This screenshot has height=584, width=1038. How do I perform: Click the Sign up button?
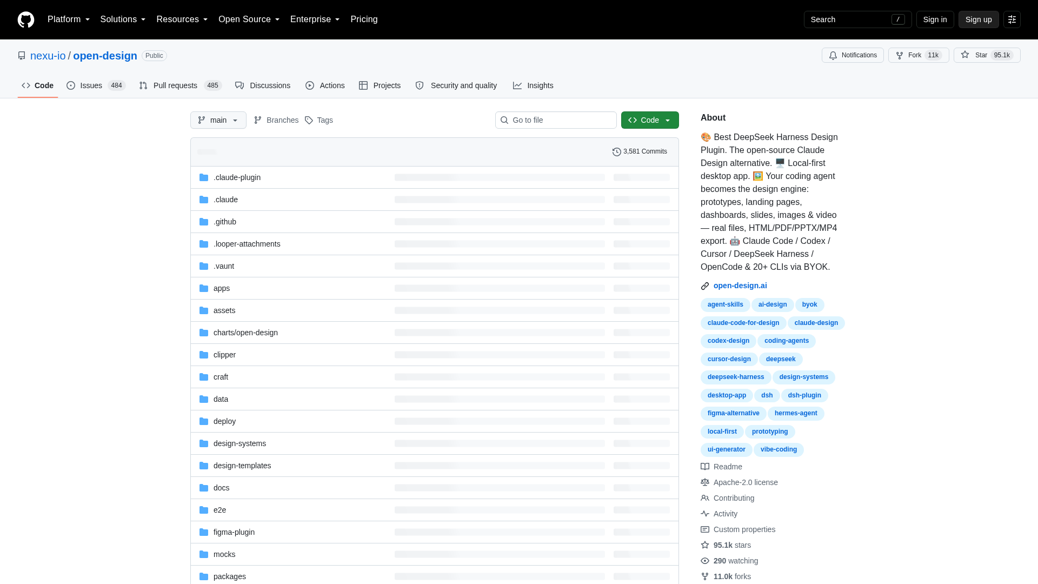[979, 19]
